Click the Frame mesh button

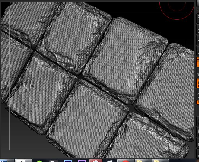(x=198, y=121)
